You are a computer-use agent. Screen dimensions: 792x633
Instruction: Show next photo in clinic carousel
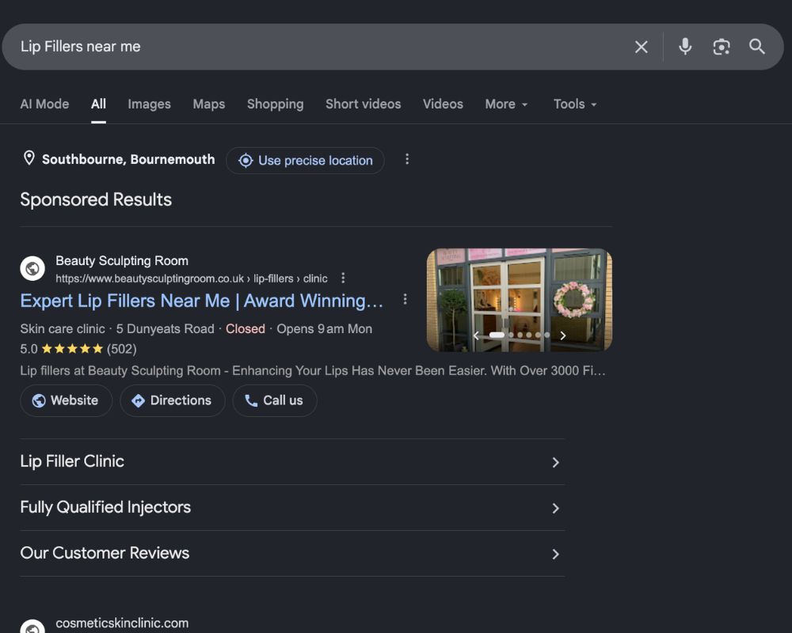562,335
